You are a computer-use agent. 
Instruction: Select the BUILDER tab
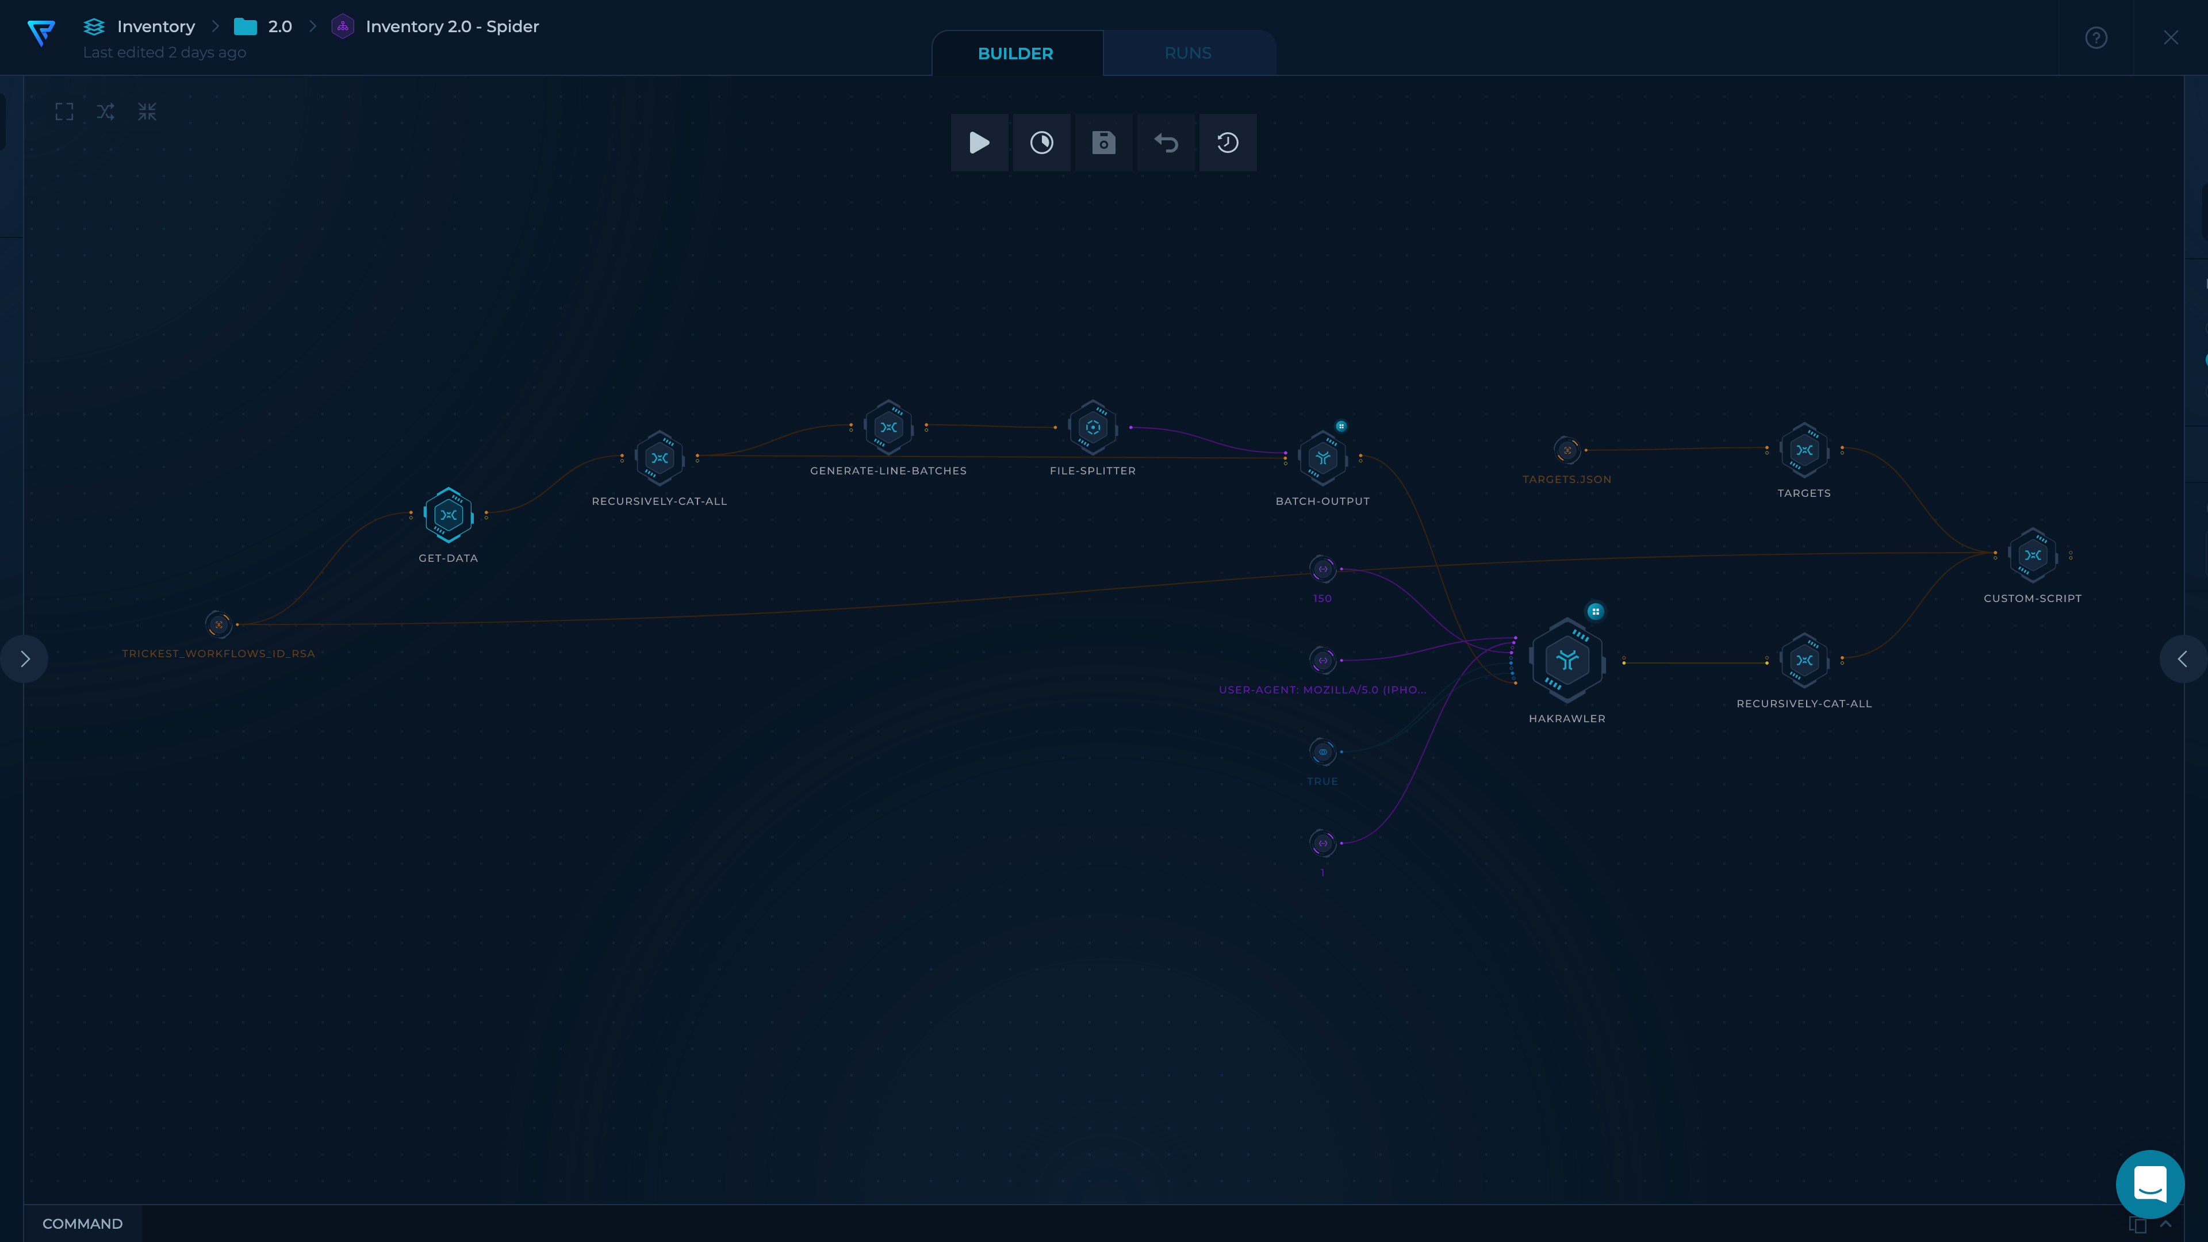pos(1015,53)
